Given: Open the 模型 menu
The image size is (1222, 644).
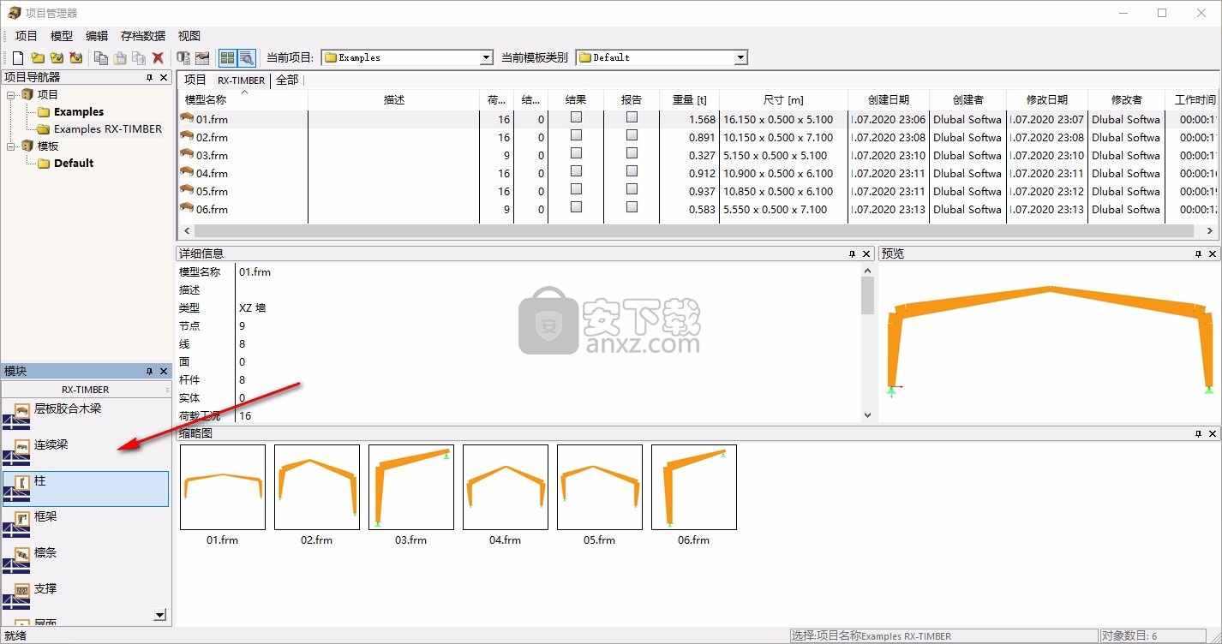Looking at the screenshot, I should point(62,36).
